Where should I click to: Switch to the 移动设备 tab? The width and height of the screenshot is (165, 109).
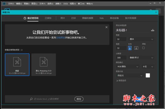click(114, 18)
